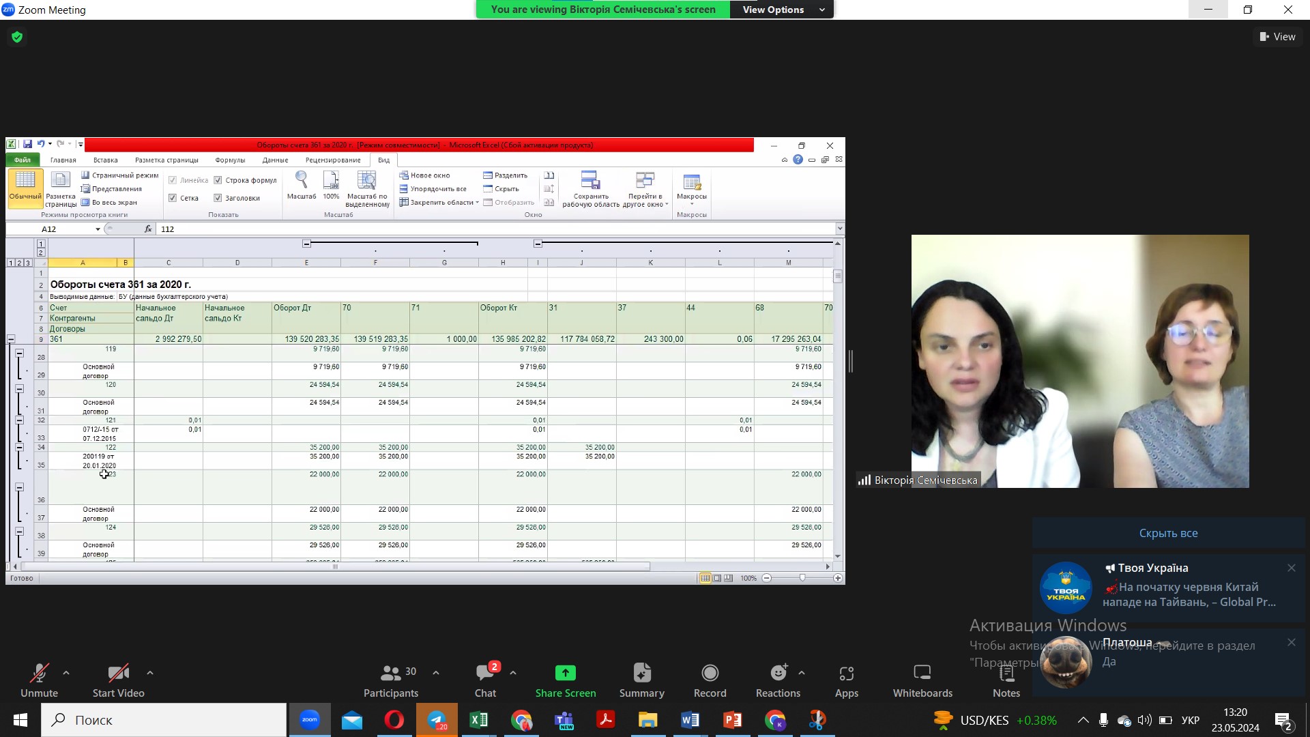The width and height of the screenshot is (1310, 737).
Task: Select Обычный view mode in Excel
Action: pyautogui.click(x=25, y=187)
